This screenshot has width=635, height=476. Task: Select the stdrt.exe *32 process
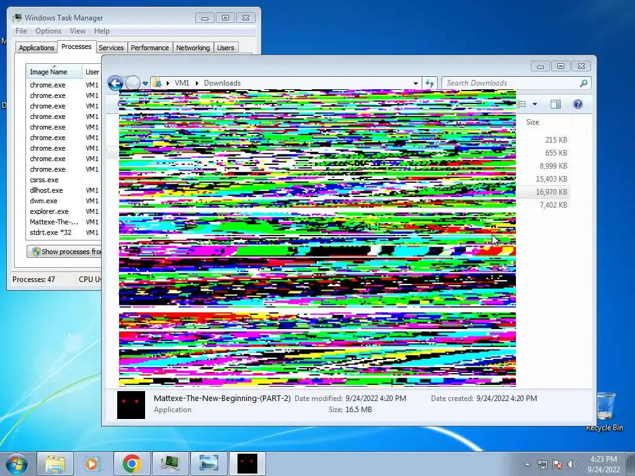point(51,232)
